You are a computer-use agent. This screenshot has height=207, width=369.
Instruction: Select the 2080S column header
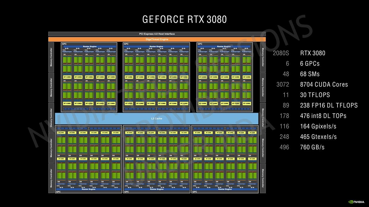point(281,53)
